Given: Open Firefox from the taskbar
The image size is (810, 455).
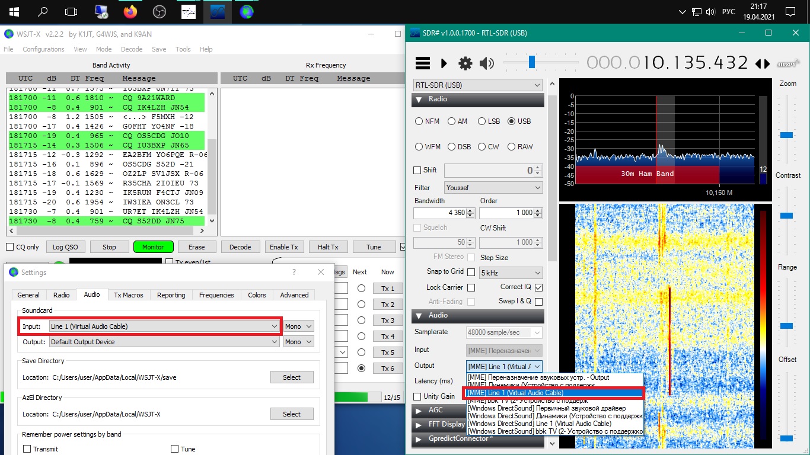Looking at the screenshot, I should pyautogui.click(x=130, y=11).
